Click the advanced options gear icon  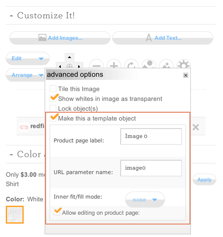184,64
